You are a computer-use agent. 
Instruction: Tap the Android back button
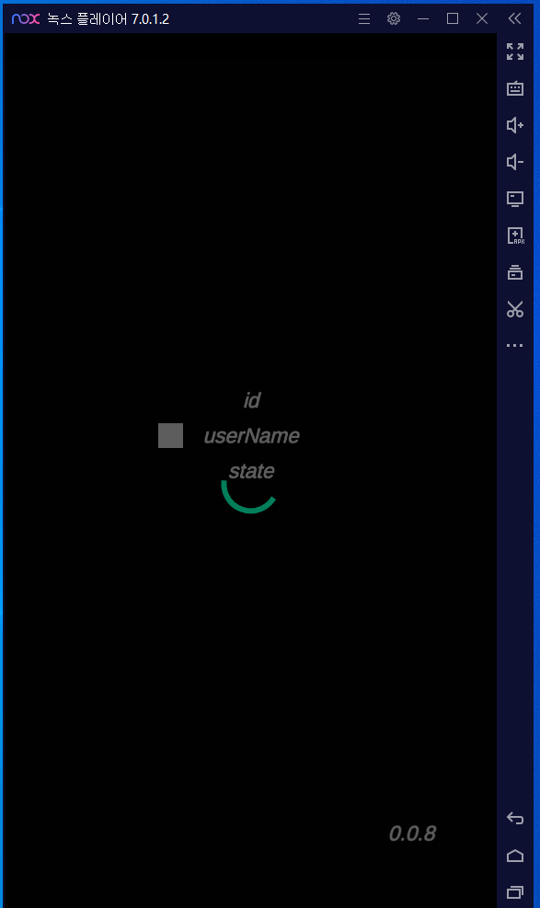514,818
